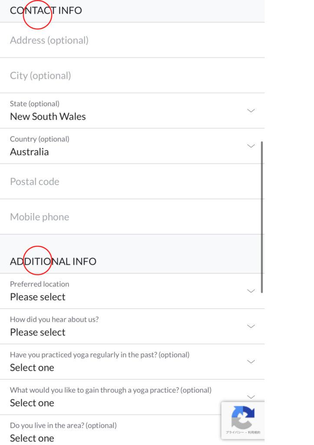Open the reCAPTCHA terms link (利用規約)
The image size is (314, 445).
click(x=254, y=432)
